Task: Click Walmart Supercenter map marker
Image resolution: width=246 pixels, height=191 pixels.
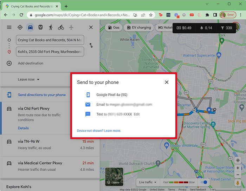Action: click(219, 55)
